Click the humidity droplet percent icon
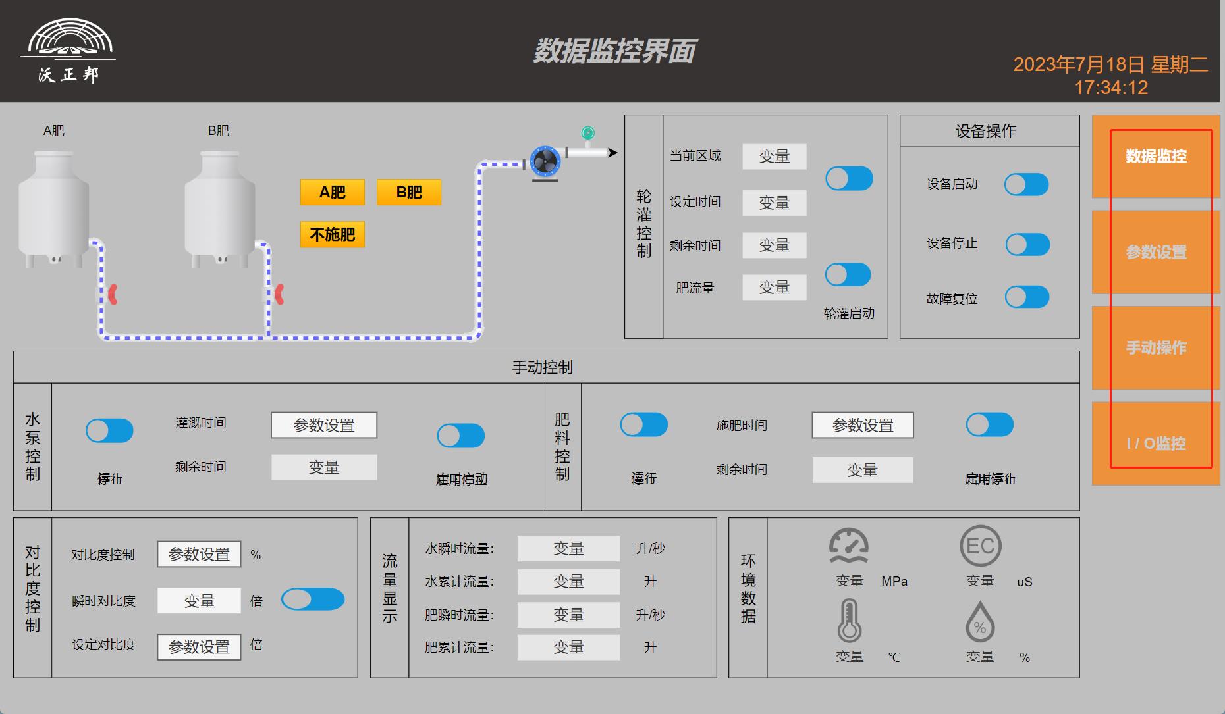Viewport: 1225px width, 714px height. [x=980, y=621]
